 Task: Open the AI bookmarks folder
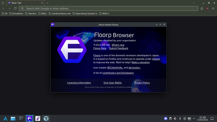[4, 14]
